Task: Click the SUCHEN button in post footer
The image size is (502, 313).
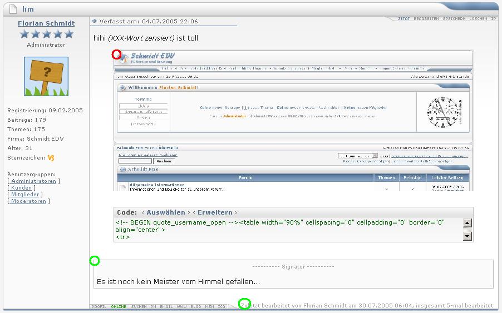Action: (x=139, y=306)
